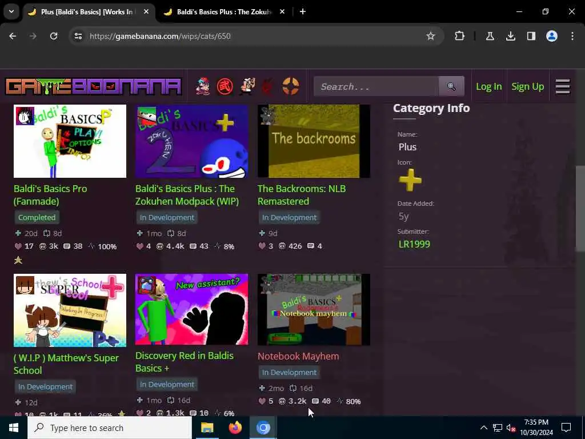Open the Baldi's Basics Pro (Fanmade) link
The image size is (585, 439).
(x=50, y=195)
